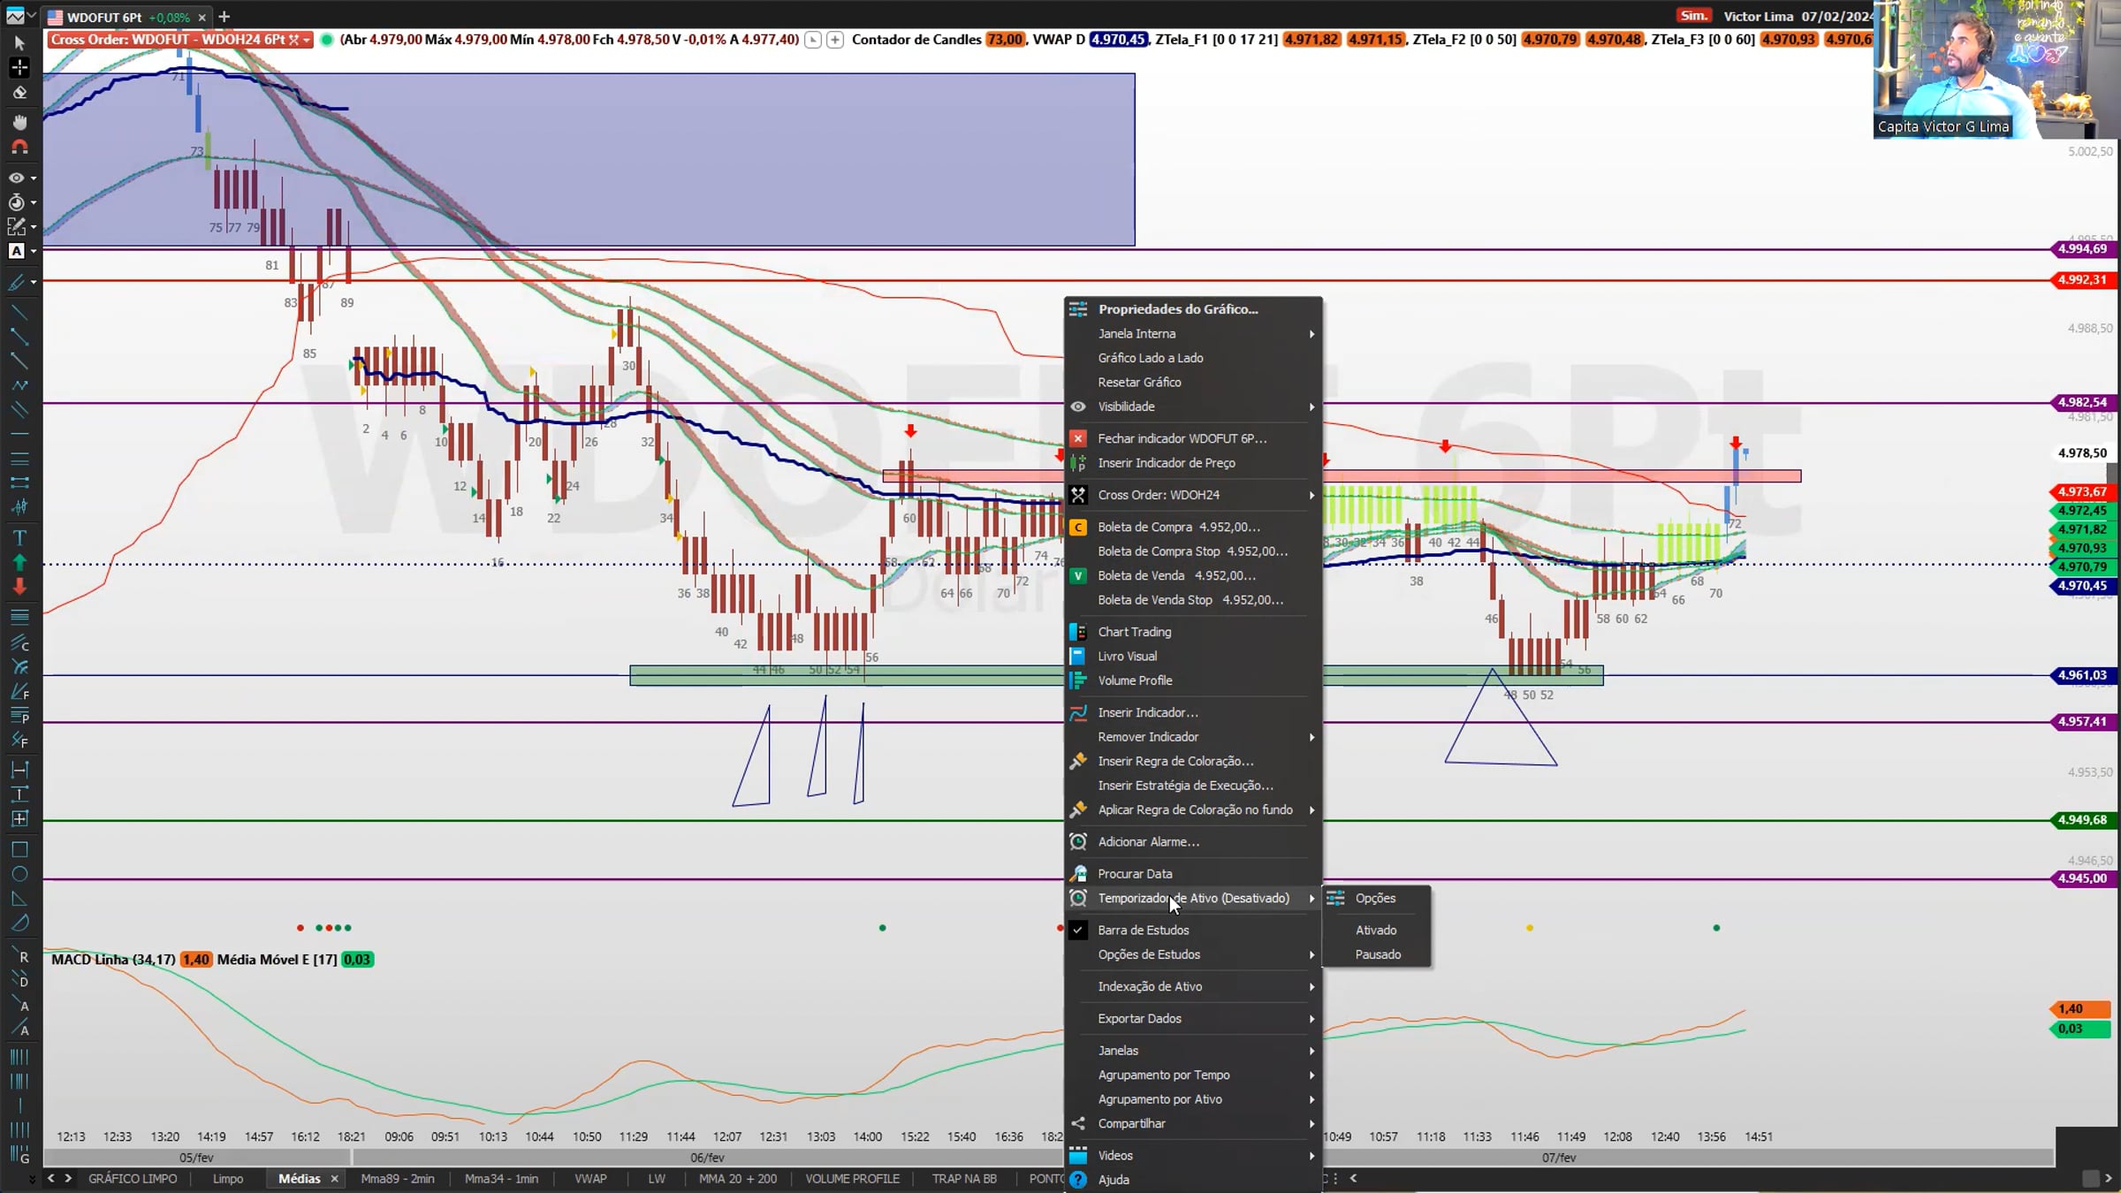Switch to the VOLUME PROFILE tab
Viewport: 2121px width, 1193px height.
pyautogui.click(x=851, y=1178)
